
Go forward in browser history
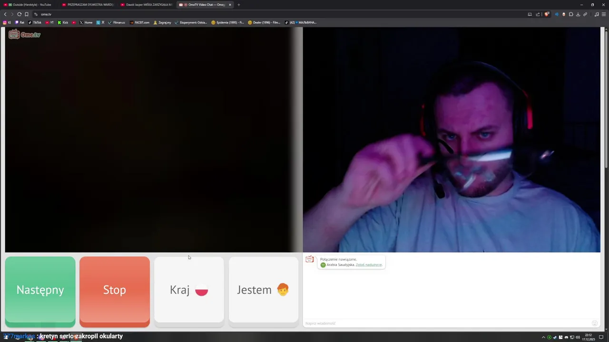pyautogui.click(x=12, y=14)
